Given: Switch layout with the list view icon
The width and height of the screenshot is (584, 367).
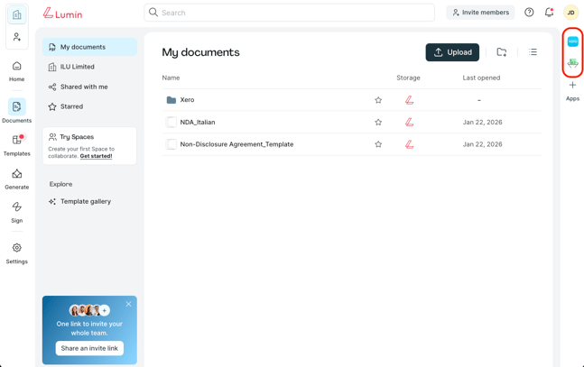Looking at the screenshot, I should tap(533, 52).
